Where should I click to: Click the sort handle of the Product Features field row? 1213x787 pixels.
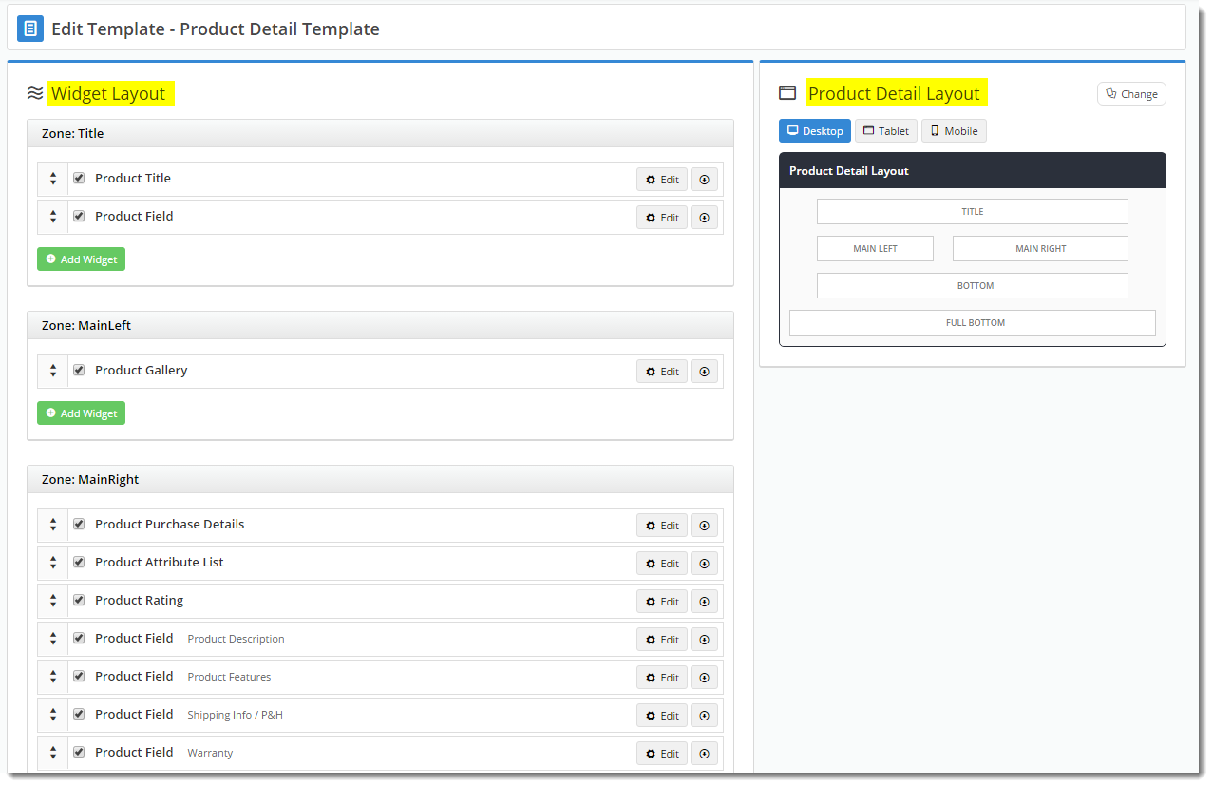pos(53,677)
